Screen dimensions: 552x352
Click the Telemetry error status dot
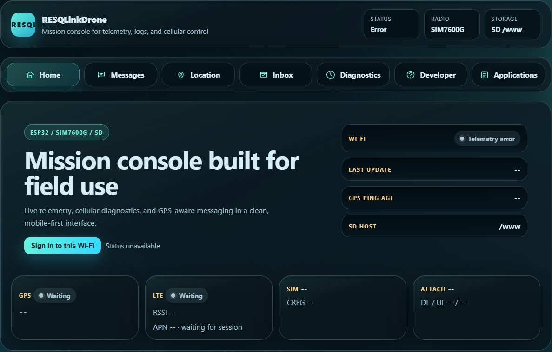coord(462,138)
